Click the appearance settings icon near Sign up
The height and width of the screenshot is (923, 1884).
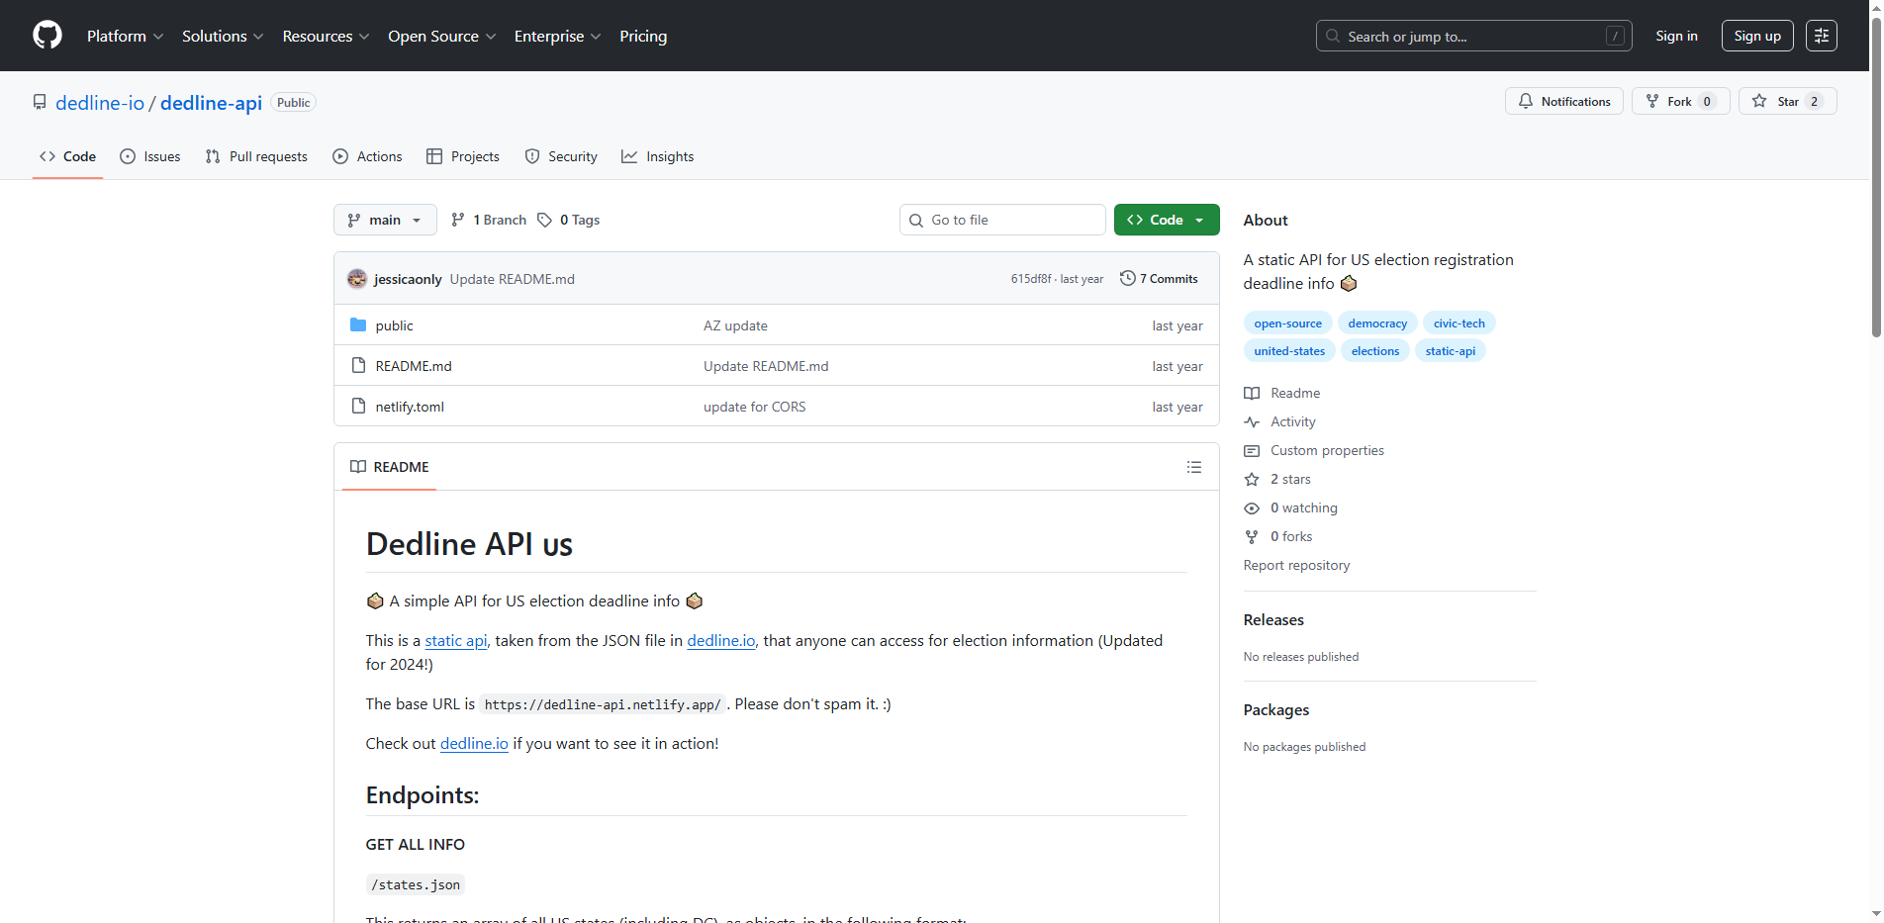[1821, 36]
